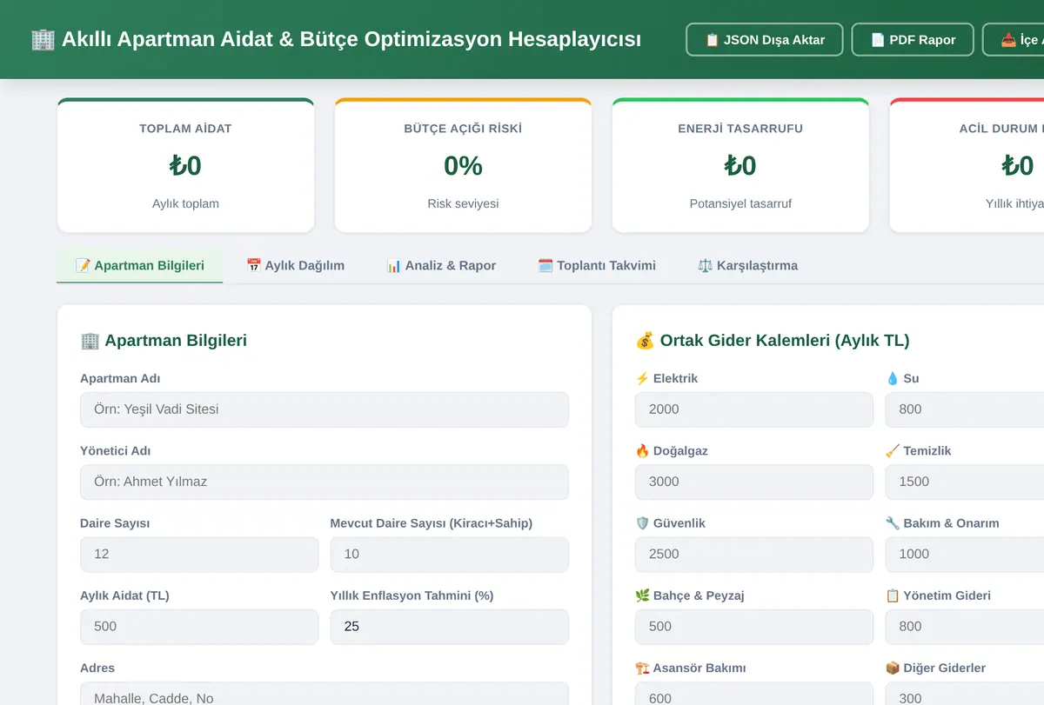Click the crane icon beside Asansör Bakımı
Viewport: 1044px width, 705px height.
pyautogui.click(x=642, y=668)
